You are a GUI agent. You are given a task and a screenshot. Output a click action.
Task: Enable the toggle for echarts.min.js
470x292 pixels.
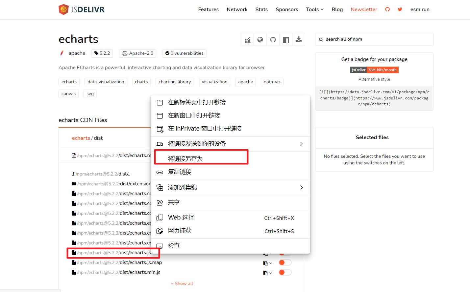[x=285, y=272]
